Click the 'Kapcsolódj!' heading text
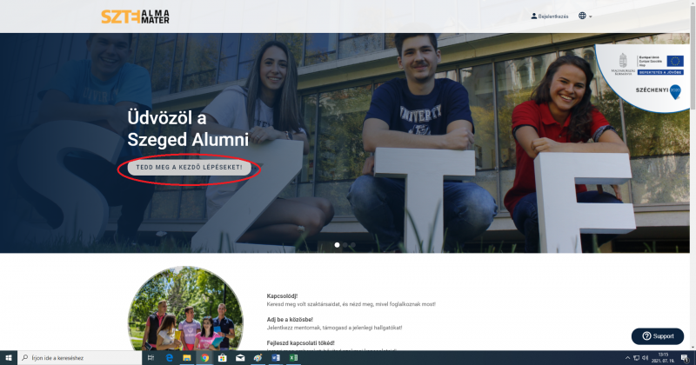Image resolution: width=696 pixels, height=365 pixels. (282, 295)
